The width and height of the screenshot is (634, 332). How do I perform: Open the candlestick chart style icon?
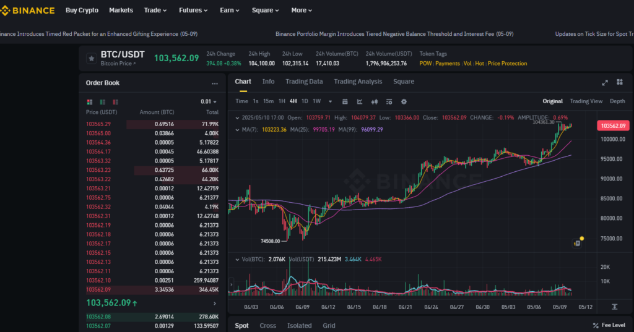(x=375, y=102)
